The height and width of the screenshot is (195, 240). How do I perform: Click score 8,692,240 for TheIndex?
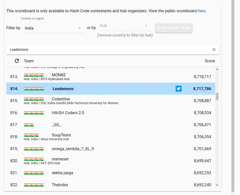202,185
